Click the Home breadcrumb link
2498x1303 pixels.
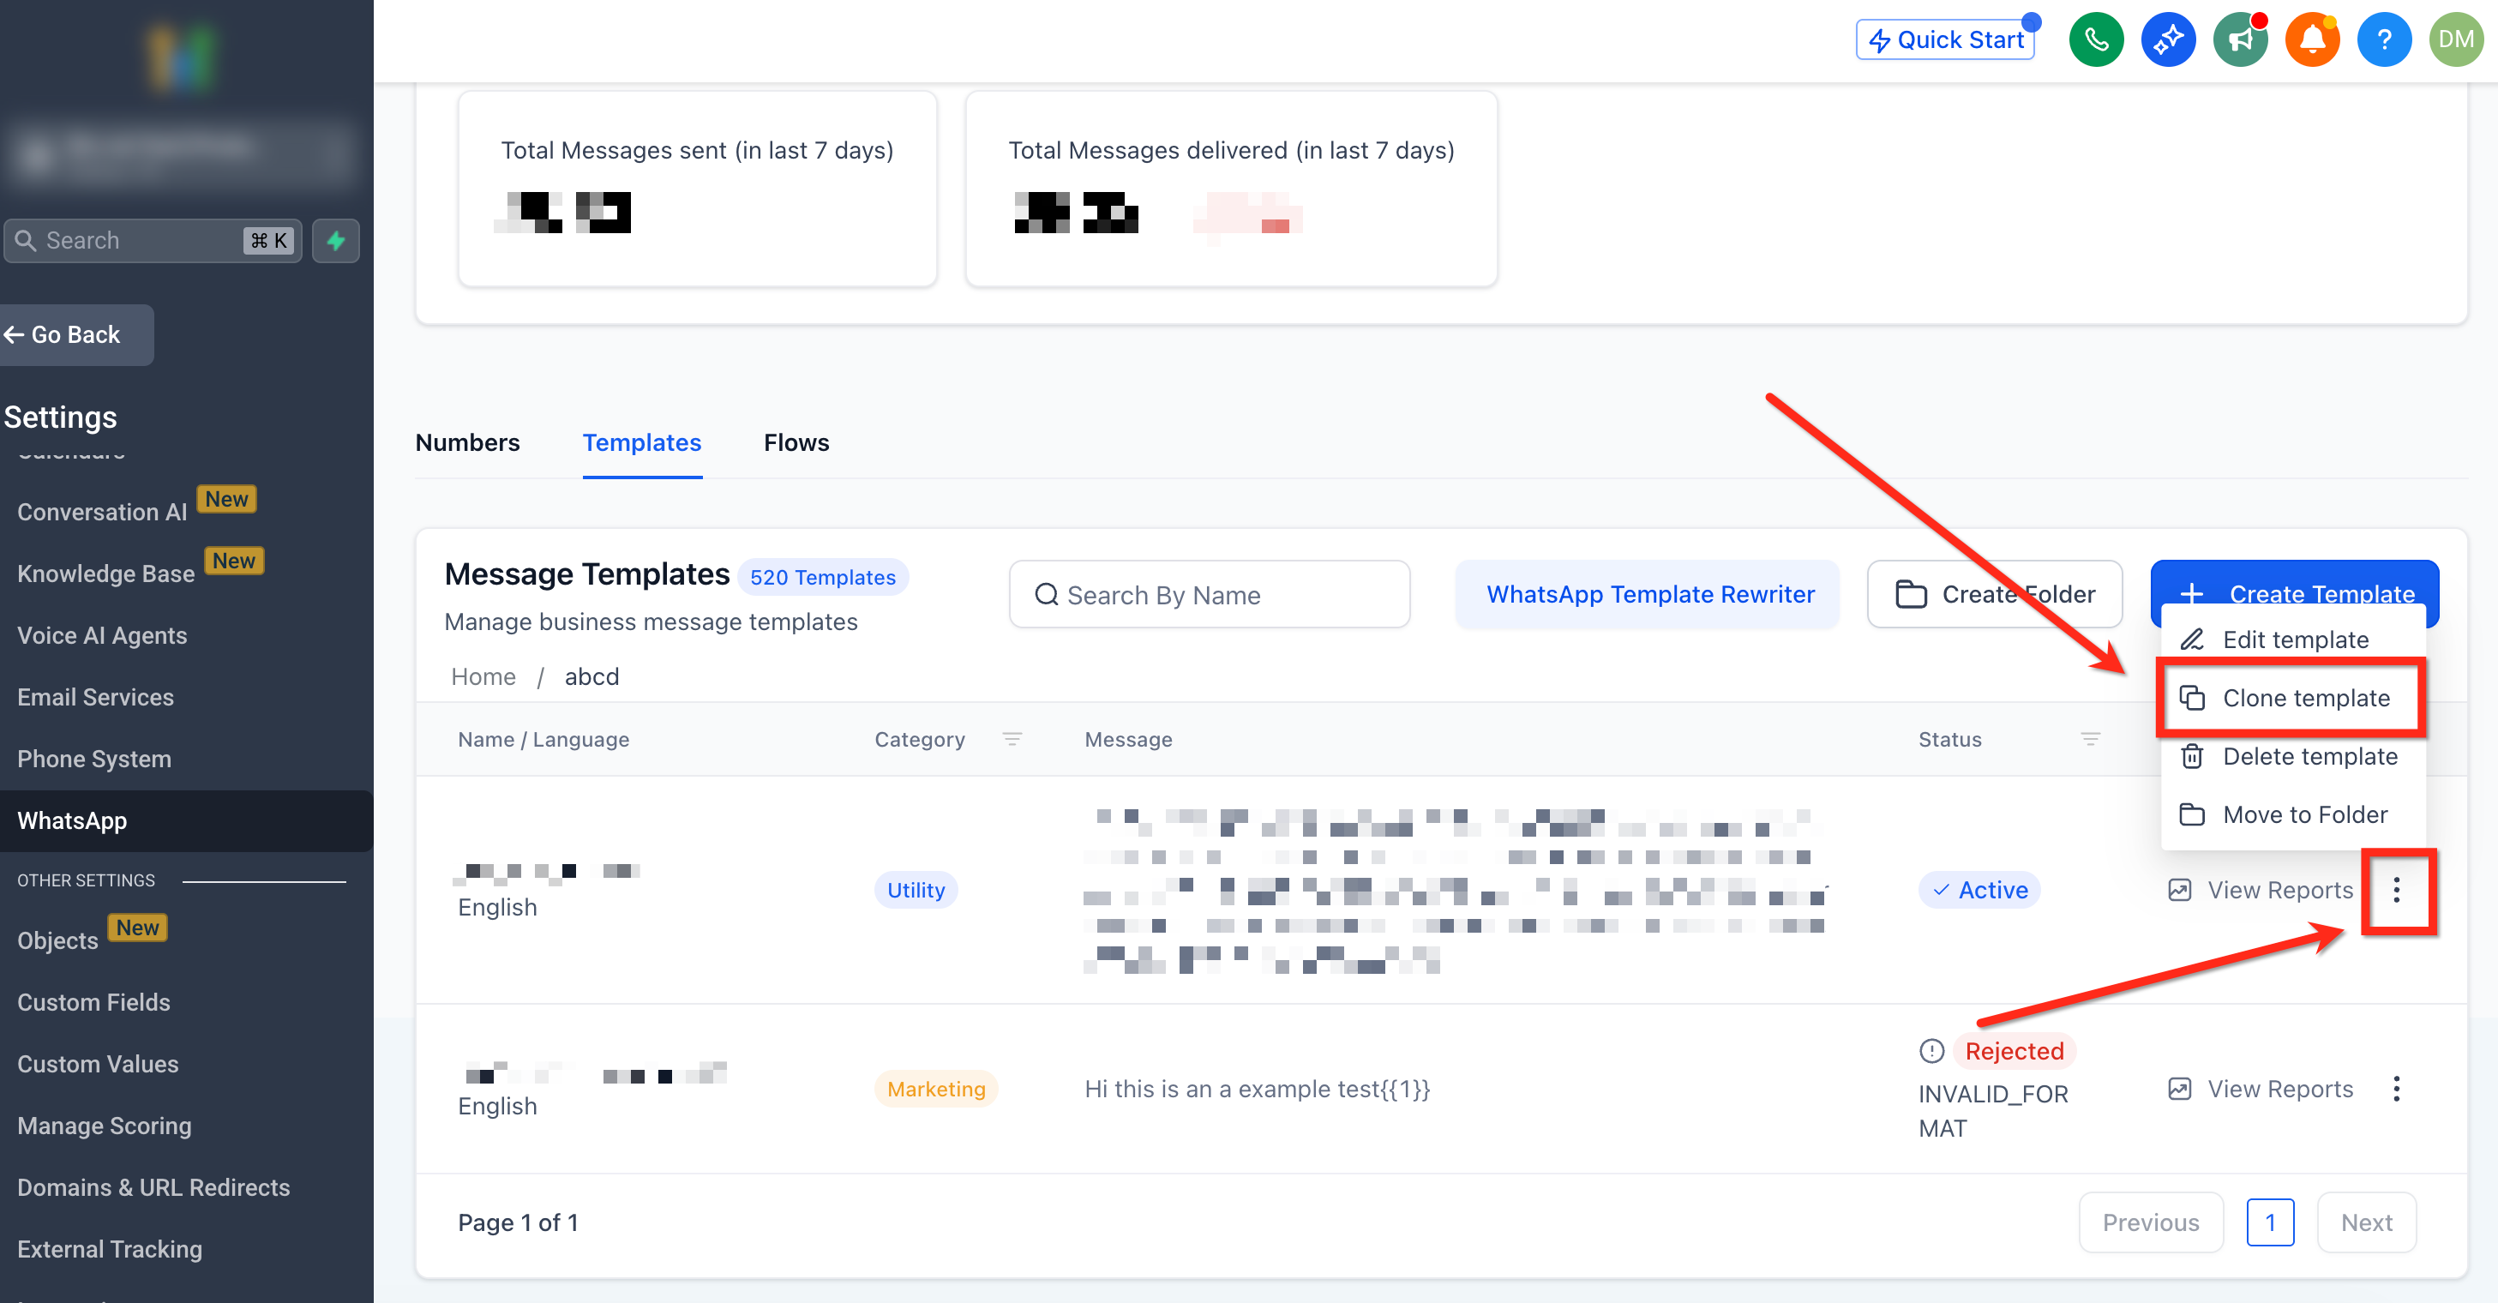[483, 676]
